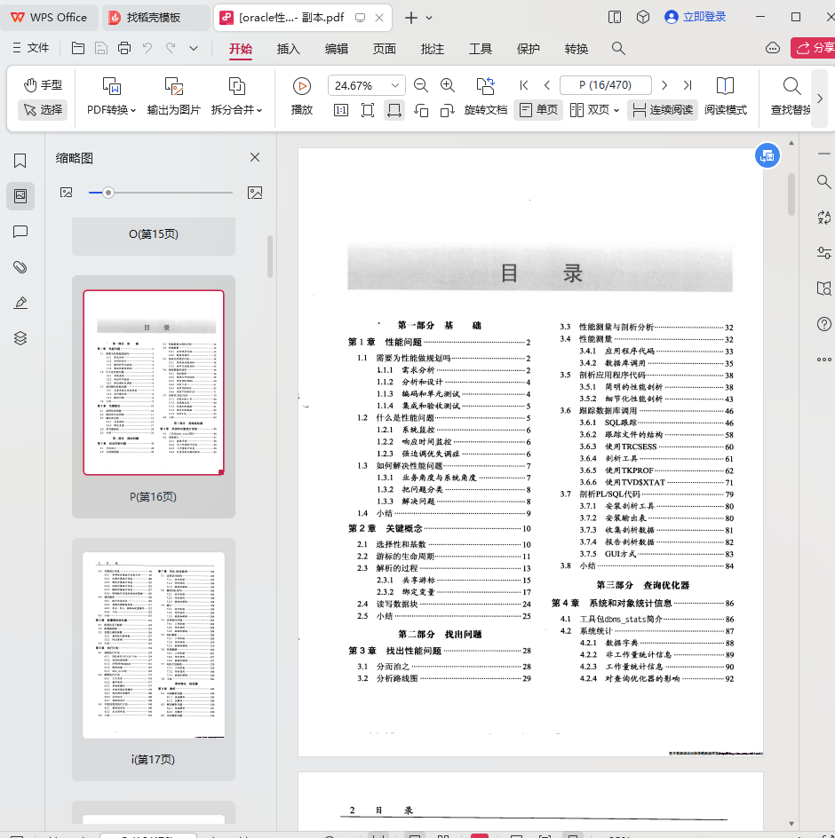835x838 pixels.
Task: Click the 立即登录 login button
Action: tap(695, 17)
